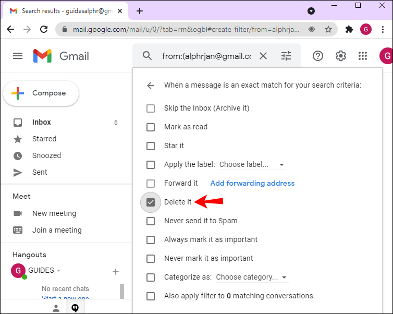
Task: Click the browser back button
Action: (10, 29)
